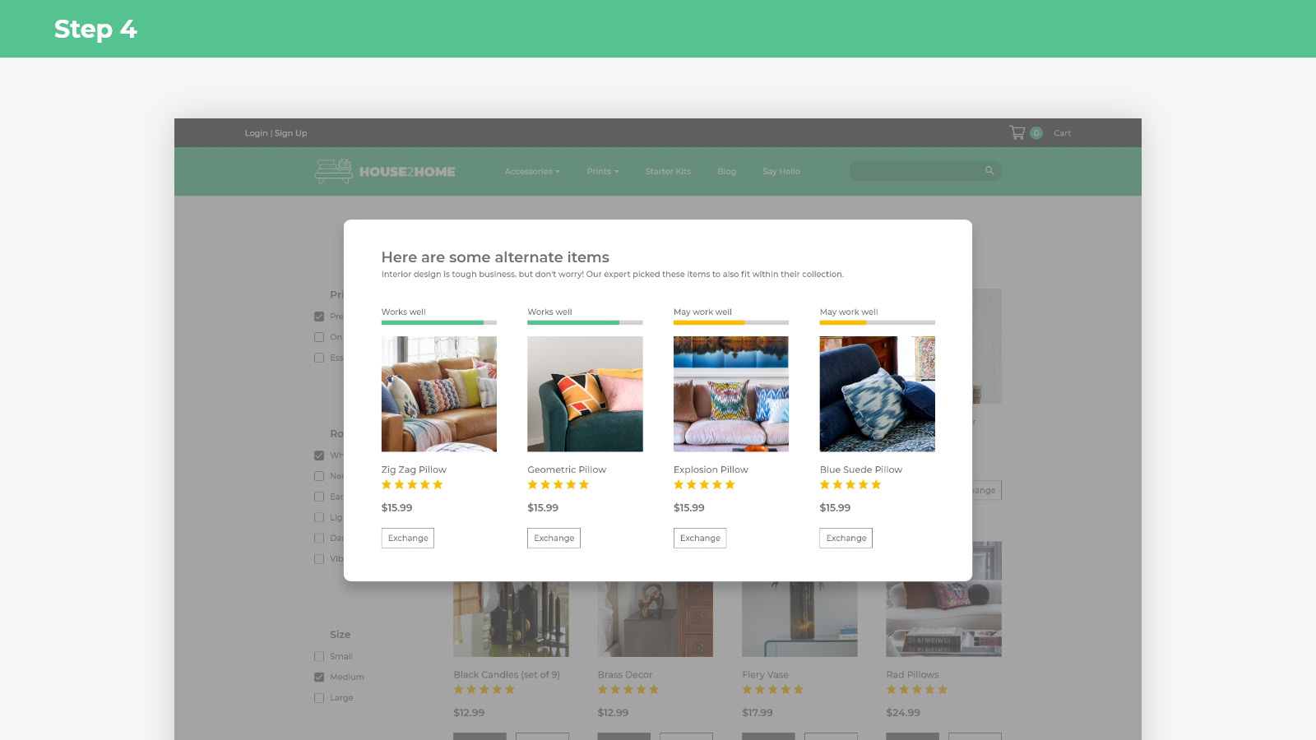Click the 'Brass Decor' product title
Image resolution: width=1316 pixels, height=740 pixels.
coord(625,675)
